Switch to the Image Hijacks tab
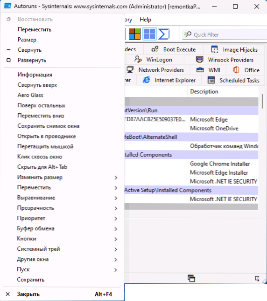 coord(234,49)
